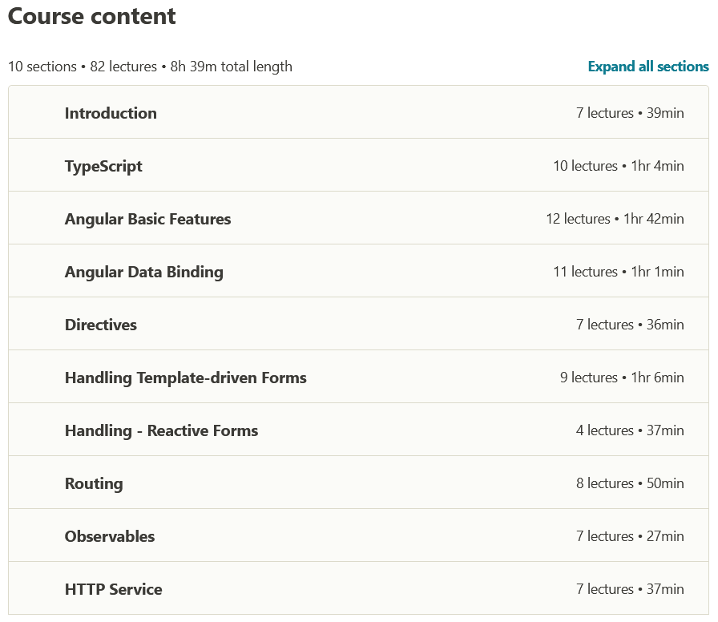Click the '10 sections • 82 lectures' summary text
Image resolution: width=718 pixels, height=622 pixels.
(83, 67)
